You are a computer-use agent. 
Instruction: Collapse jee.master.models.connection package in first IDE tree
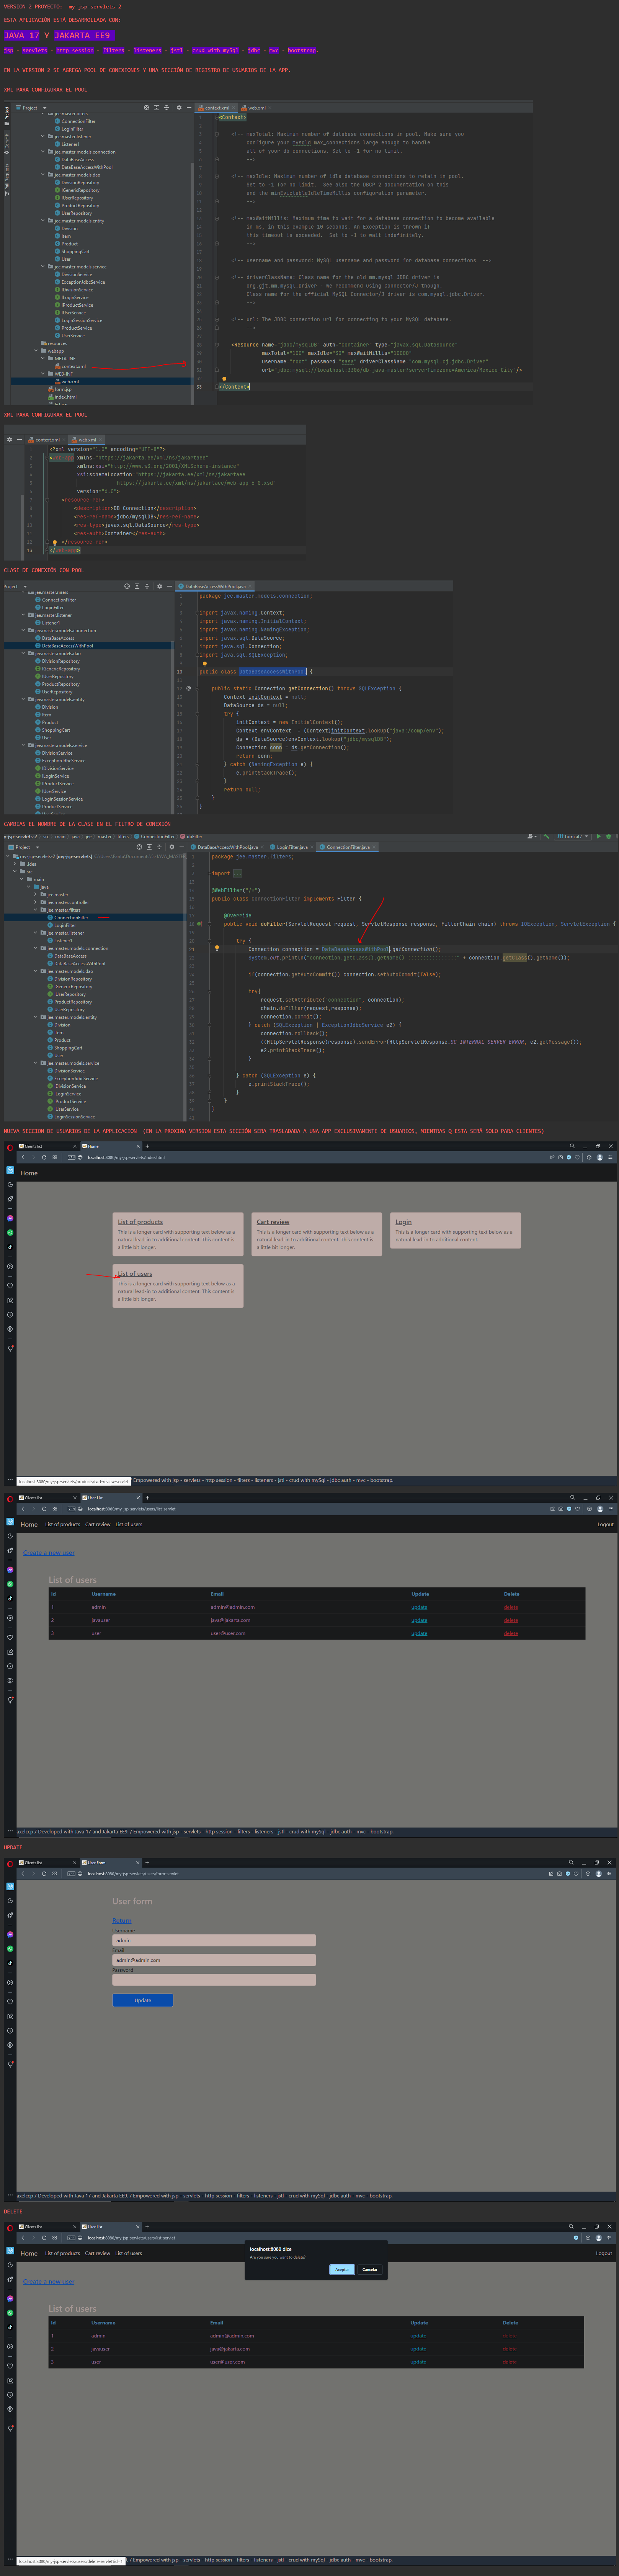pyautogui.click(x=43, y=152)
